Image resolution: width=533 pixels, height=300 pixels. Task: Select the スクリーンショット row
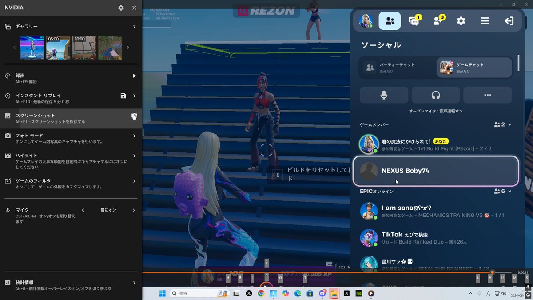coord(71,118)
